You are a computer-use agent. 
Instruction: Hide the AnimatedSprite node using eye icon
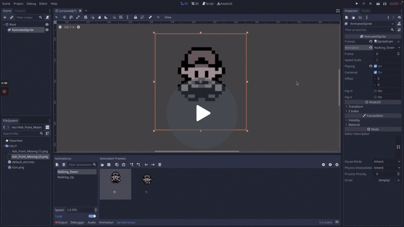[47, 30]
